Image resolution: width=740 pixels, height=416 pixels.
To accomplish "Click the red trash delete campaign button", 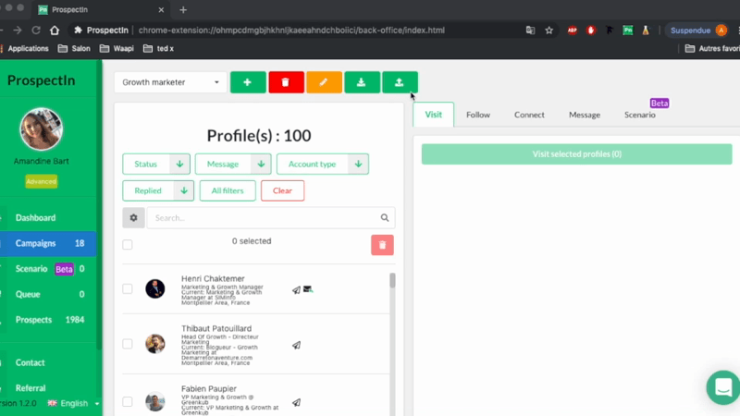I will 286,82.
